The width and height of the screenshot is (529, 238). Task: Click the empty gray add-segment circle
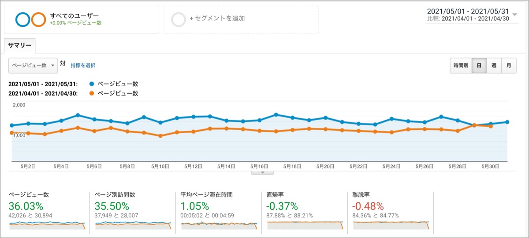(x=179, y=20)
